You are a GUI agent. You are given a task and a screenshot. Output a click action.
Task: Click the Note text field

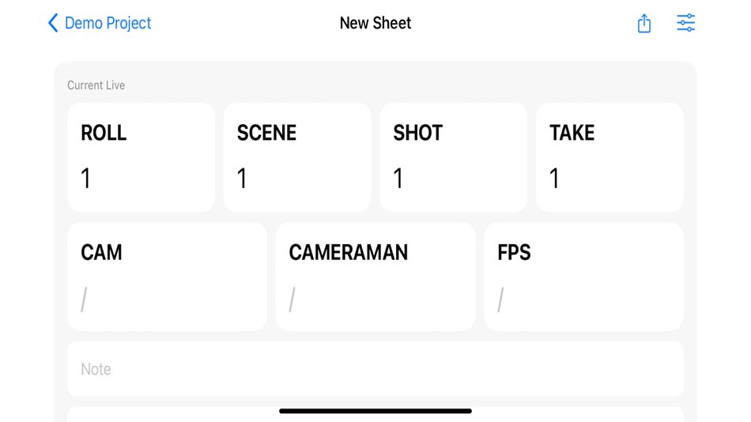(375, 369)
